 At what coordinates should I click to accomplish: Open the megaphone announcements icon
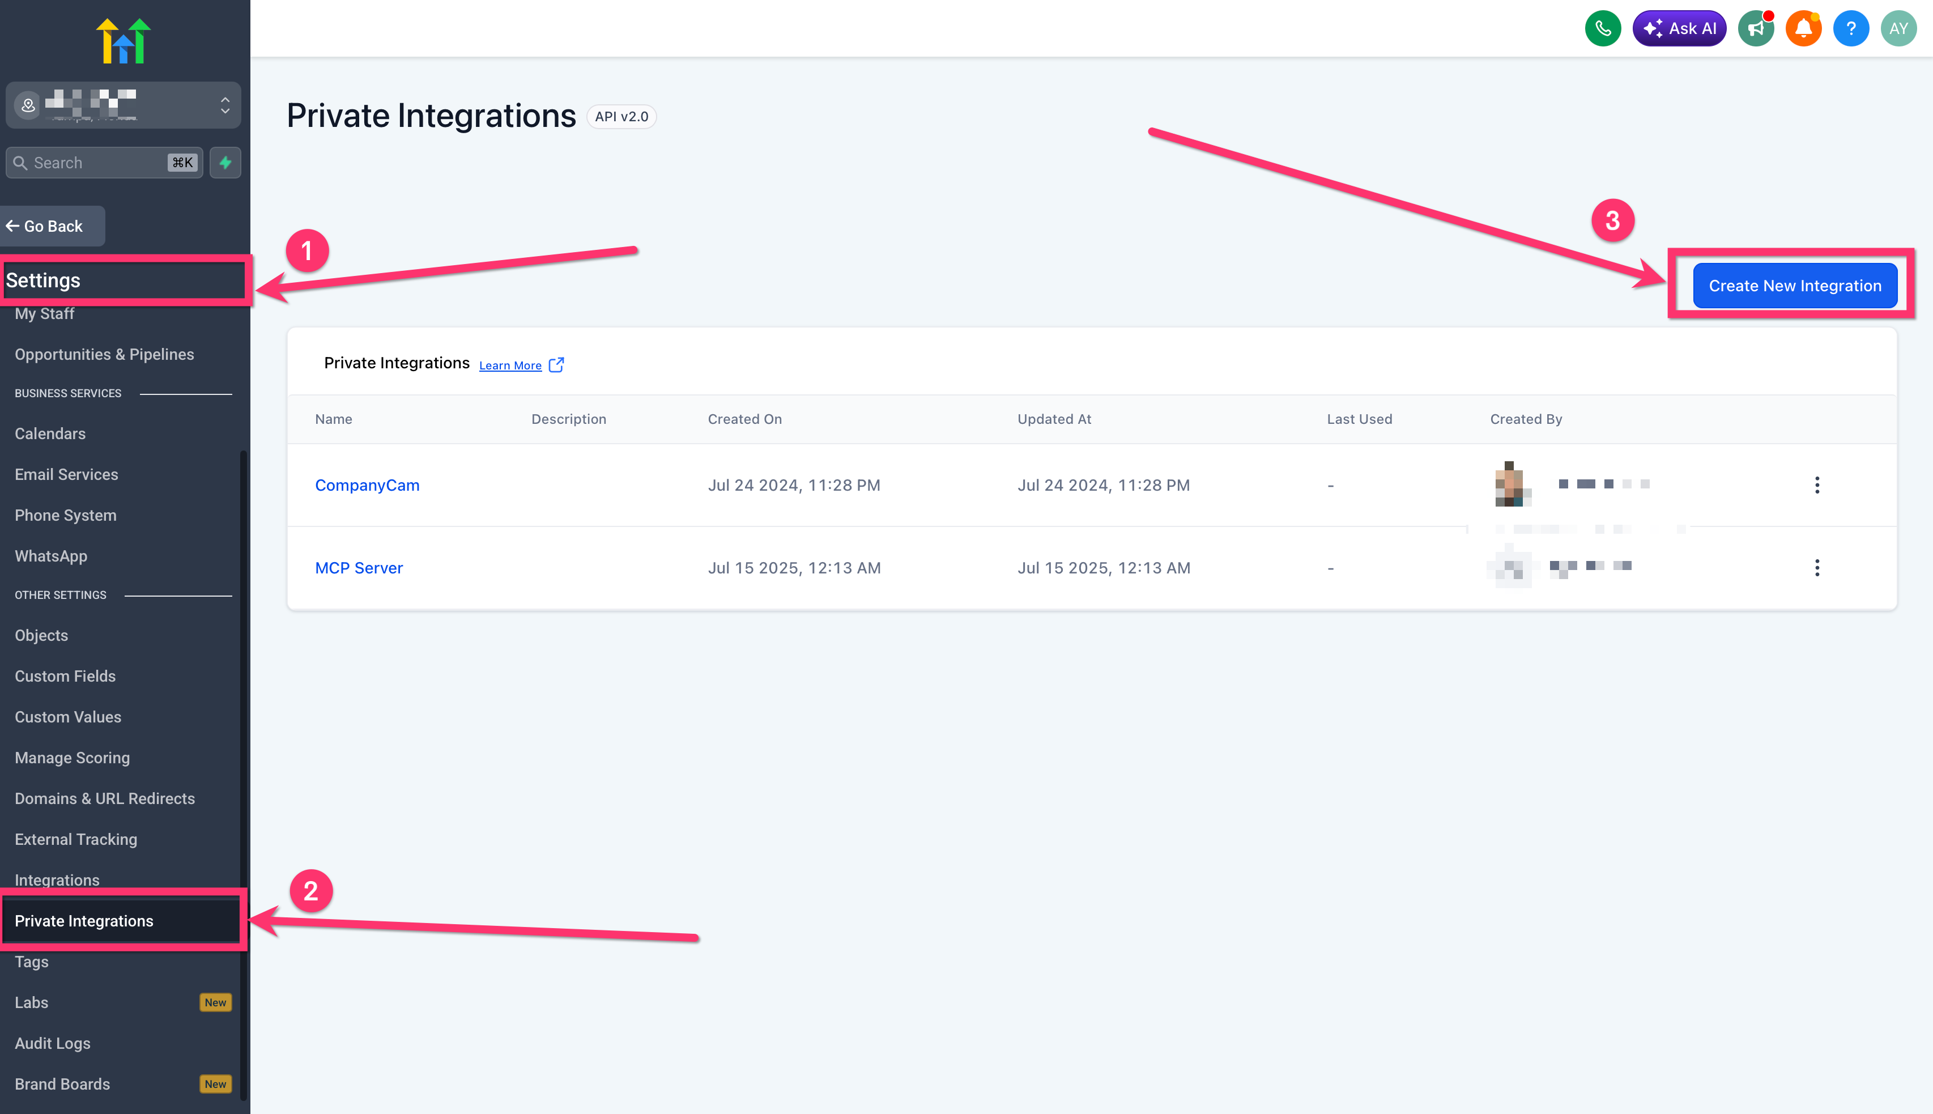[1756, 29]
